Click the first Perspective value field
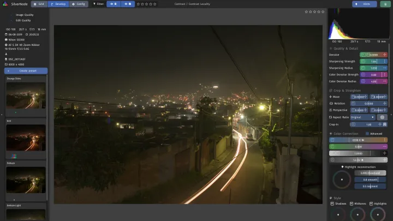Screen dimensions: 393x221 (359, 110)
